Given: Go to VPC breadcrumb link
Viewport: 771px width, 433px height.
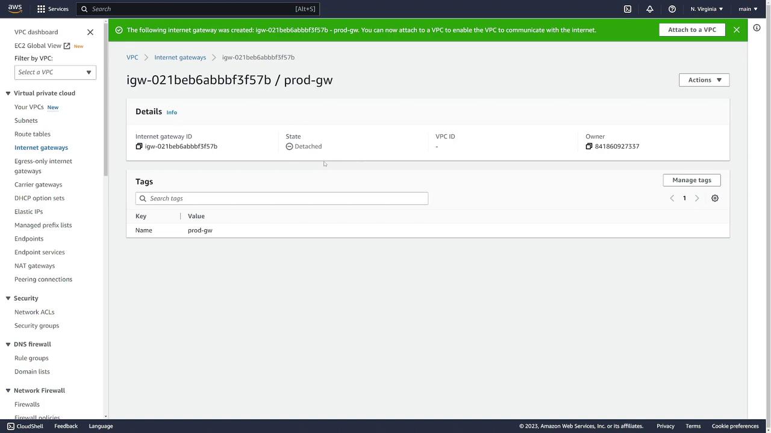Looking at the screenshot, I should pos(132,57).
